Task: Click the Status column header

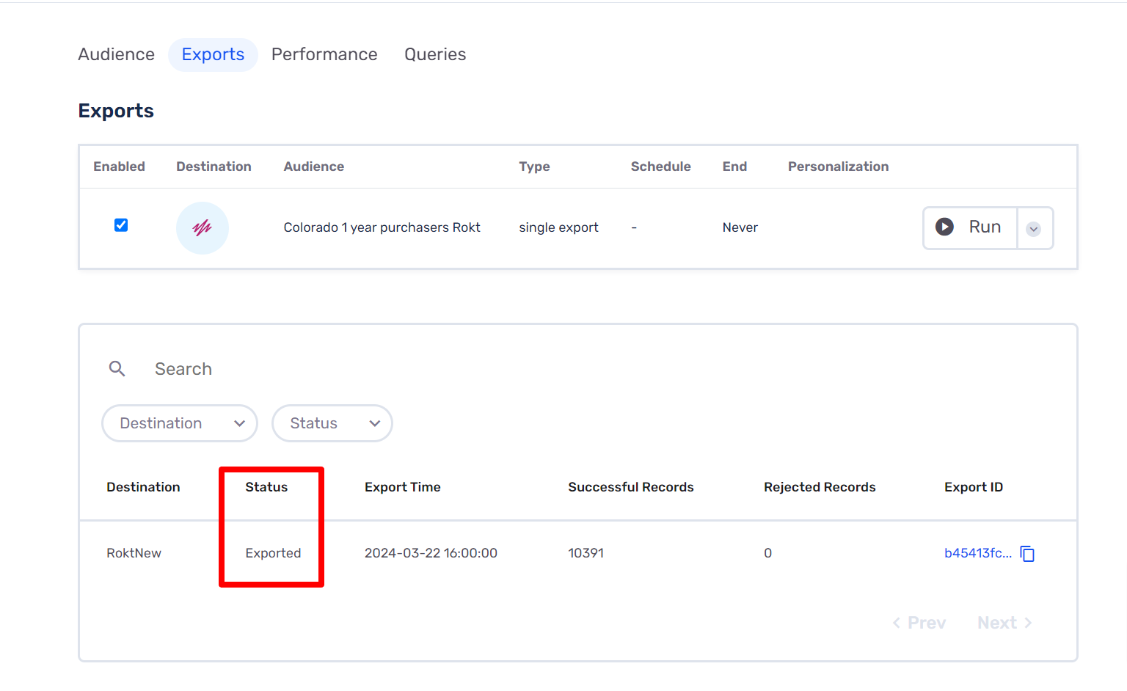Action: (266, 487)
